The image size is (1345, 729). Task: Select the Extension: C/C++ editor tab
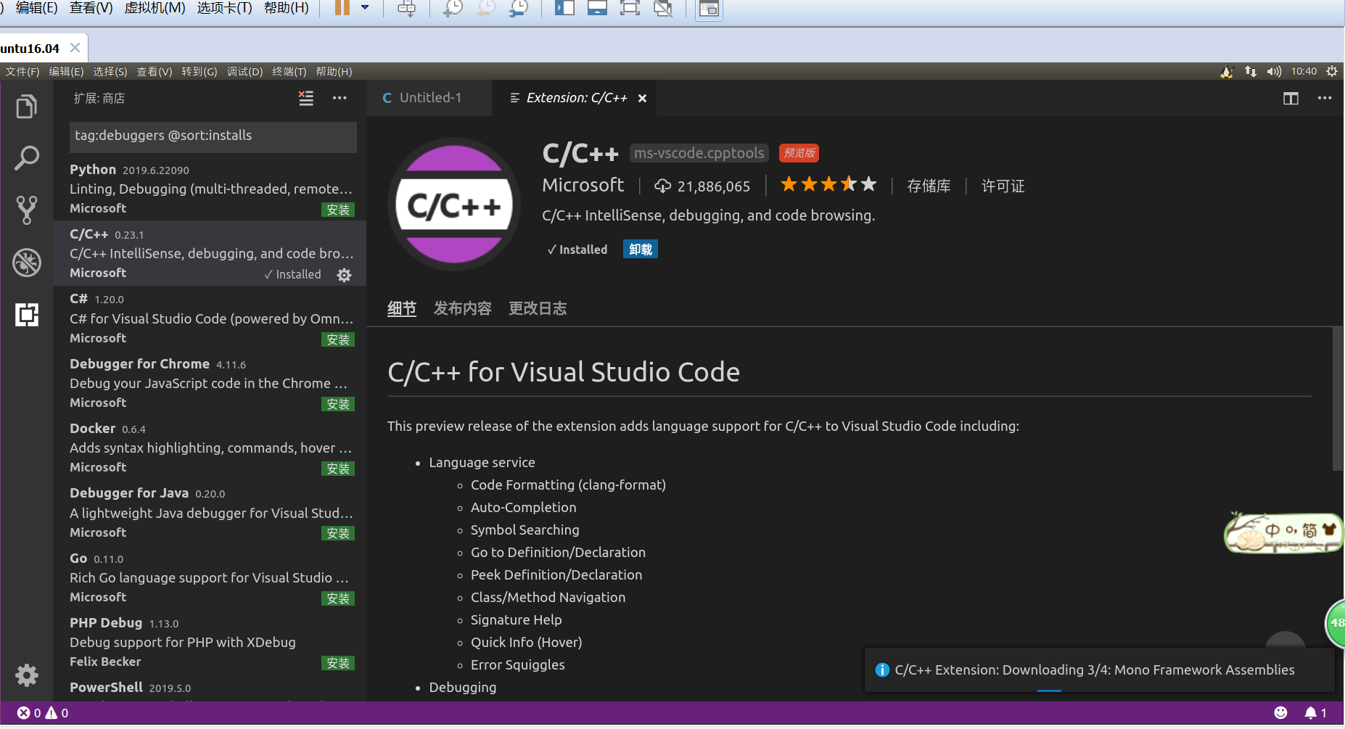tap(575, 98)
